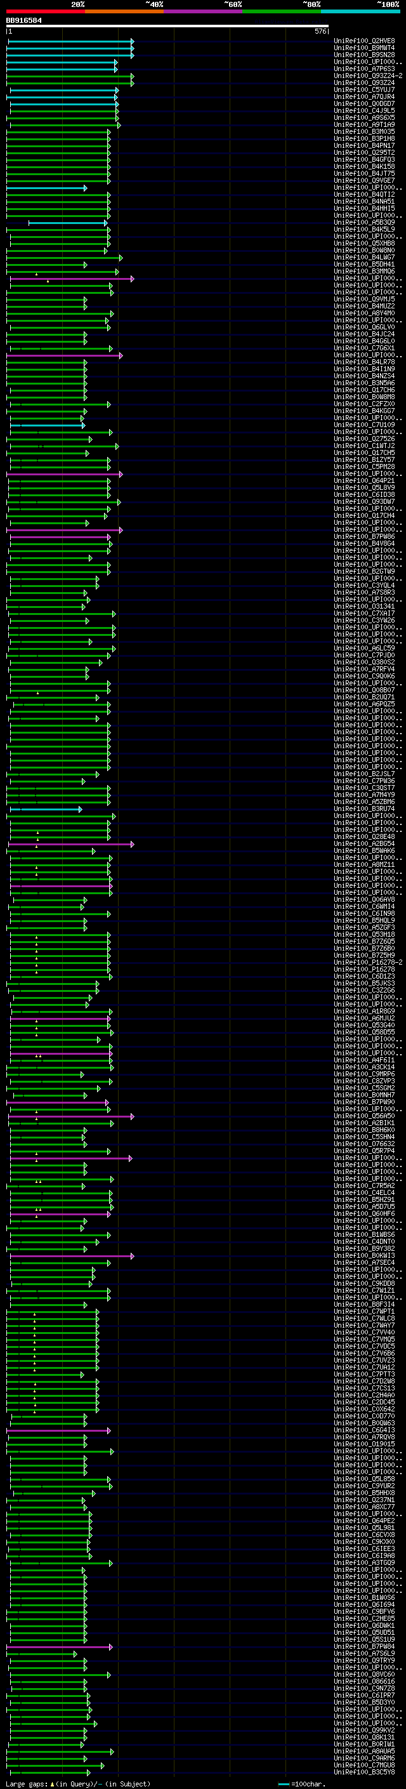Open the UniRef100_Q5XHB8 hit
The height and width of the screenshot is (1789, 406).
(364, 243)
